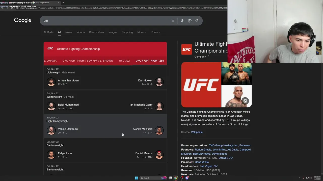
Task: Open the Denver, CO link
Action: [x=226, y=158]
